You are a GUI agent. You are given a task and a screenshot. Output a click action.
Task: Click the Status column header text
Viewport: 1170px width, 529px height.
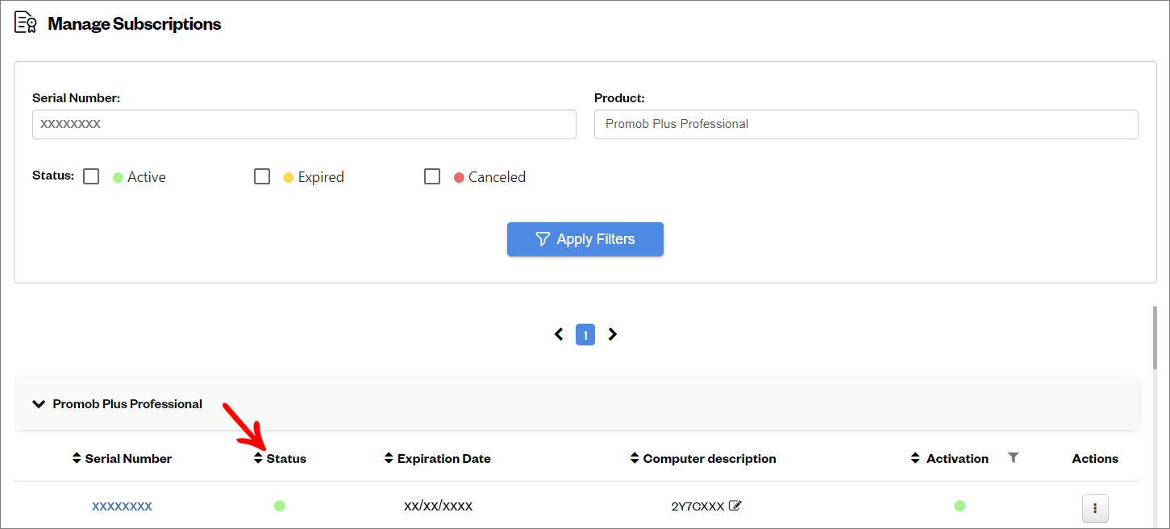[286, 458]
